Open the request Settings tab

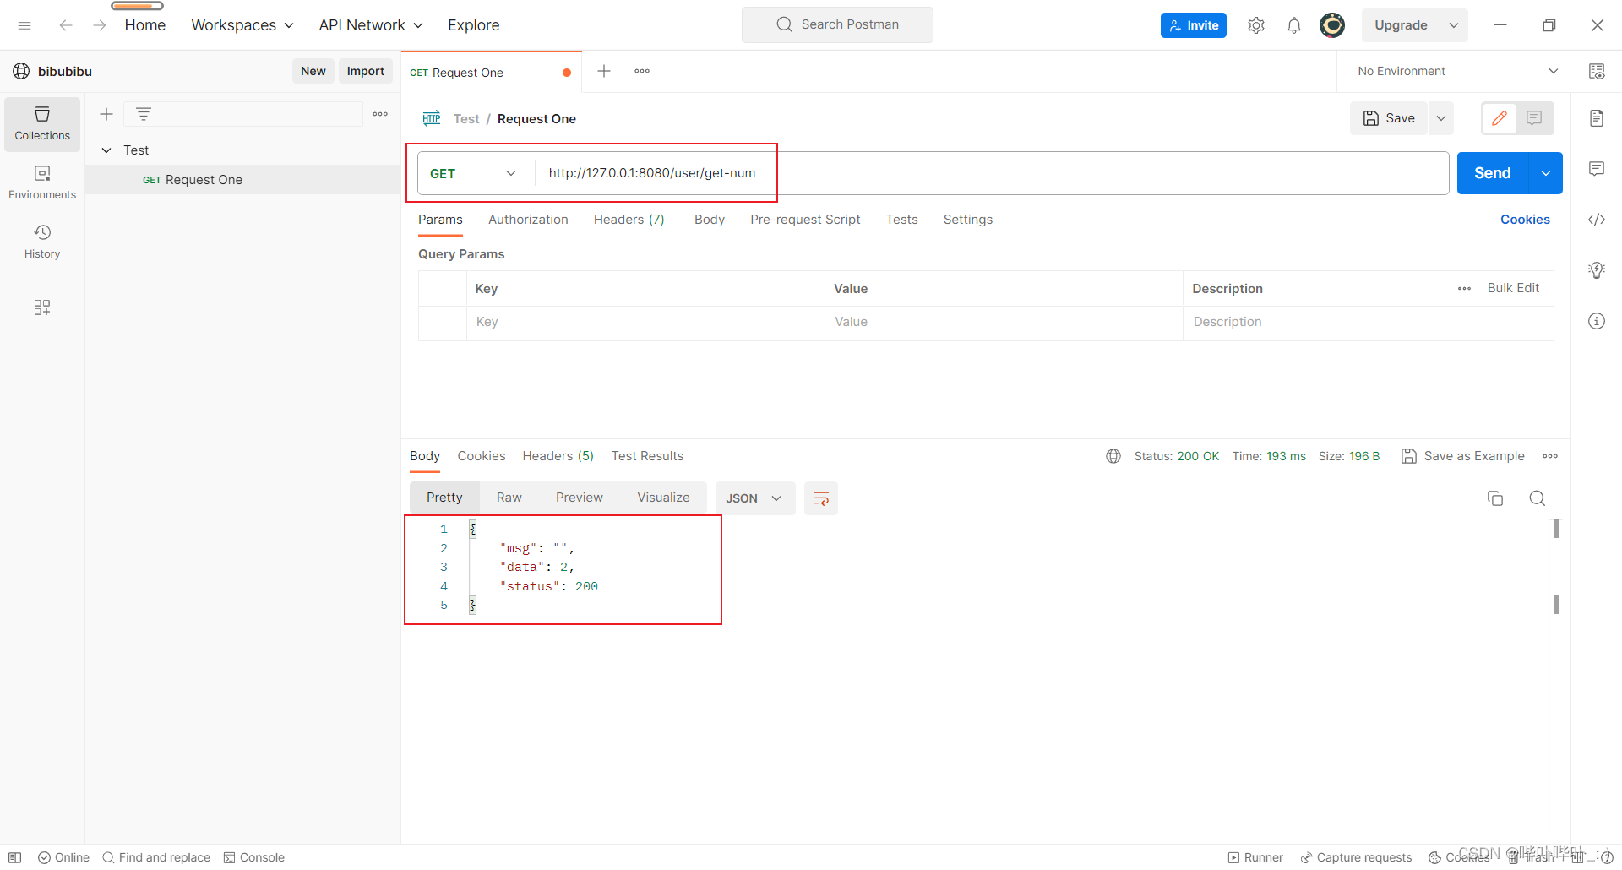pos(968,220)
